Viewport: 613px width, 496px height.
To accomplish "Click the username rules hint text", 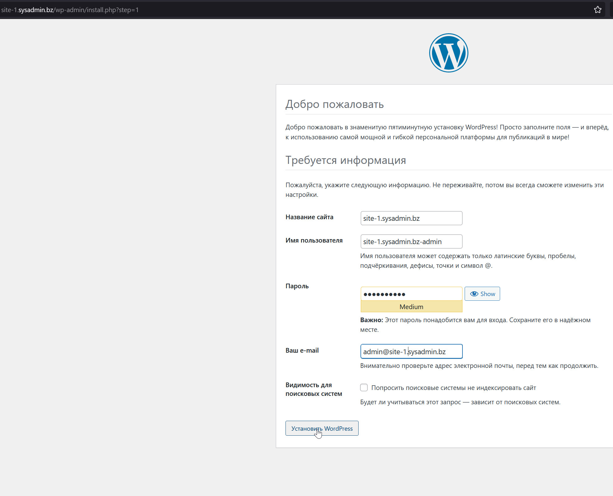I will [468, 261].
